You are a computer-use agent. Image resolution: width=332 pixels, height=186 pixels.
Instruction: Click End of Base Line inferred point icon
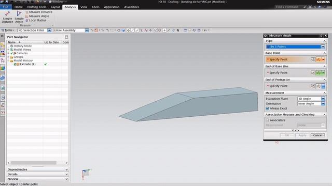(x=318, y=73)
